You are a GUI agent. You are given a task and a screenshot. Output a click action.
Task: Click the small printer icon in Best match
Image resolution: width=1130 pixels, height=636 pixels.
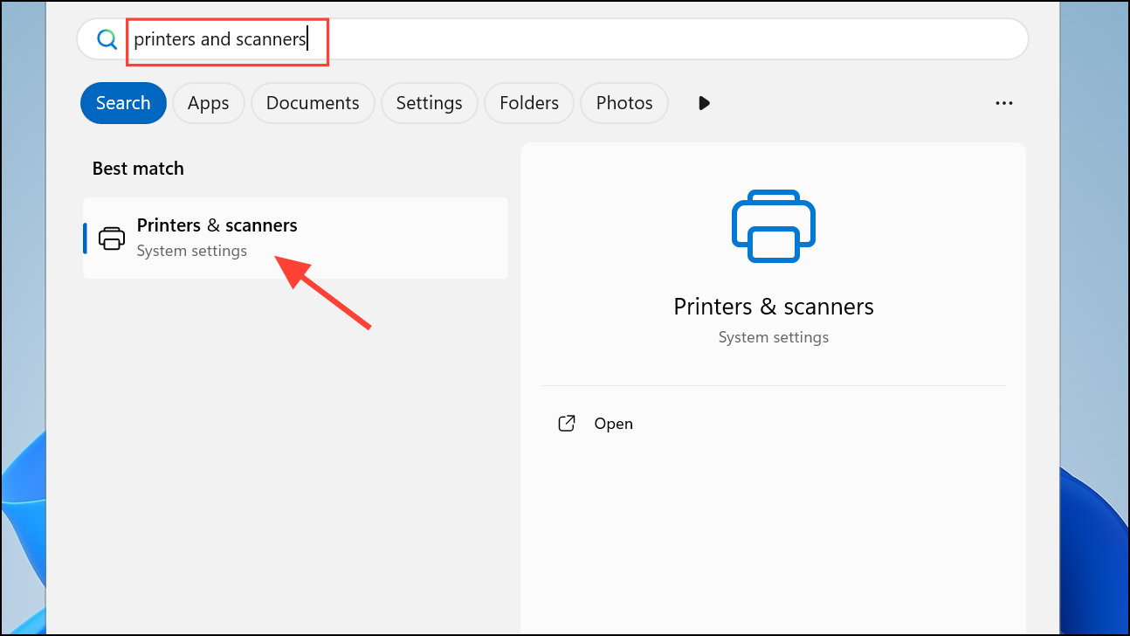(x=112, y=238)
